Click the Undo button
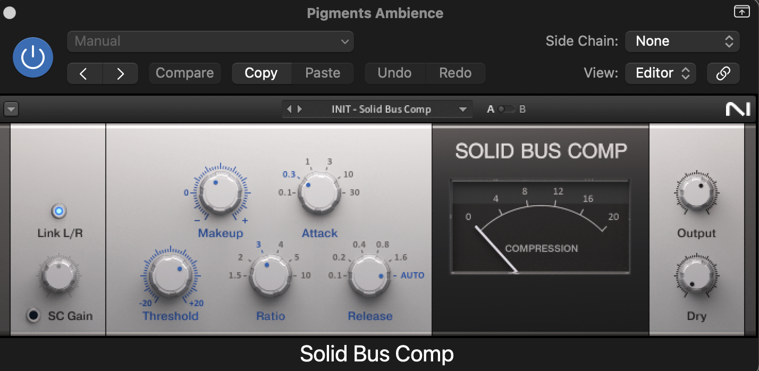This screenshot has width=759, height=371. pos(395,73)
